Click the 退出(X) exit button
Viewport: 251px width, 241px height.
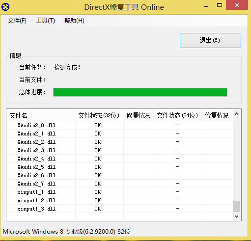coord(210,40)
